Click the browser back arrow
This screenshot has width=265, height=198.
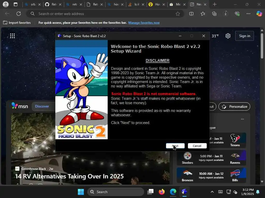(8, 14)
